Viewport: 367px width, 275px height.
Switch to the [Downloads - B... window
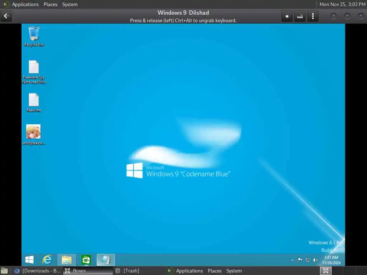(37, 271)
